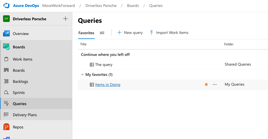268x139 pixels.
Task: Open The query from recent list
Action: [104, 64]
